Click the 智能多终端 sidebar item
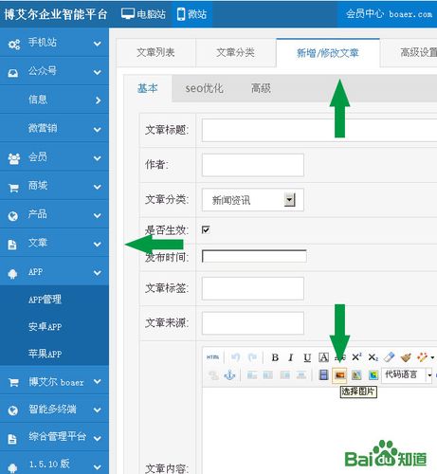437x474 pixels. (54, 410)
